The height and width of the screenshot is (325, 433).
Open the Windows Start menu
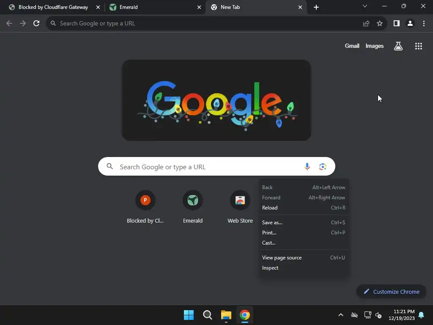[x=189, y=315]
